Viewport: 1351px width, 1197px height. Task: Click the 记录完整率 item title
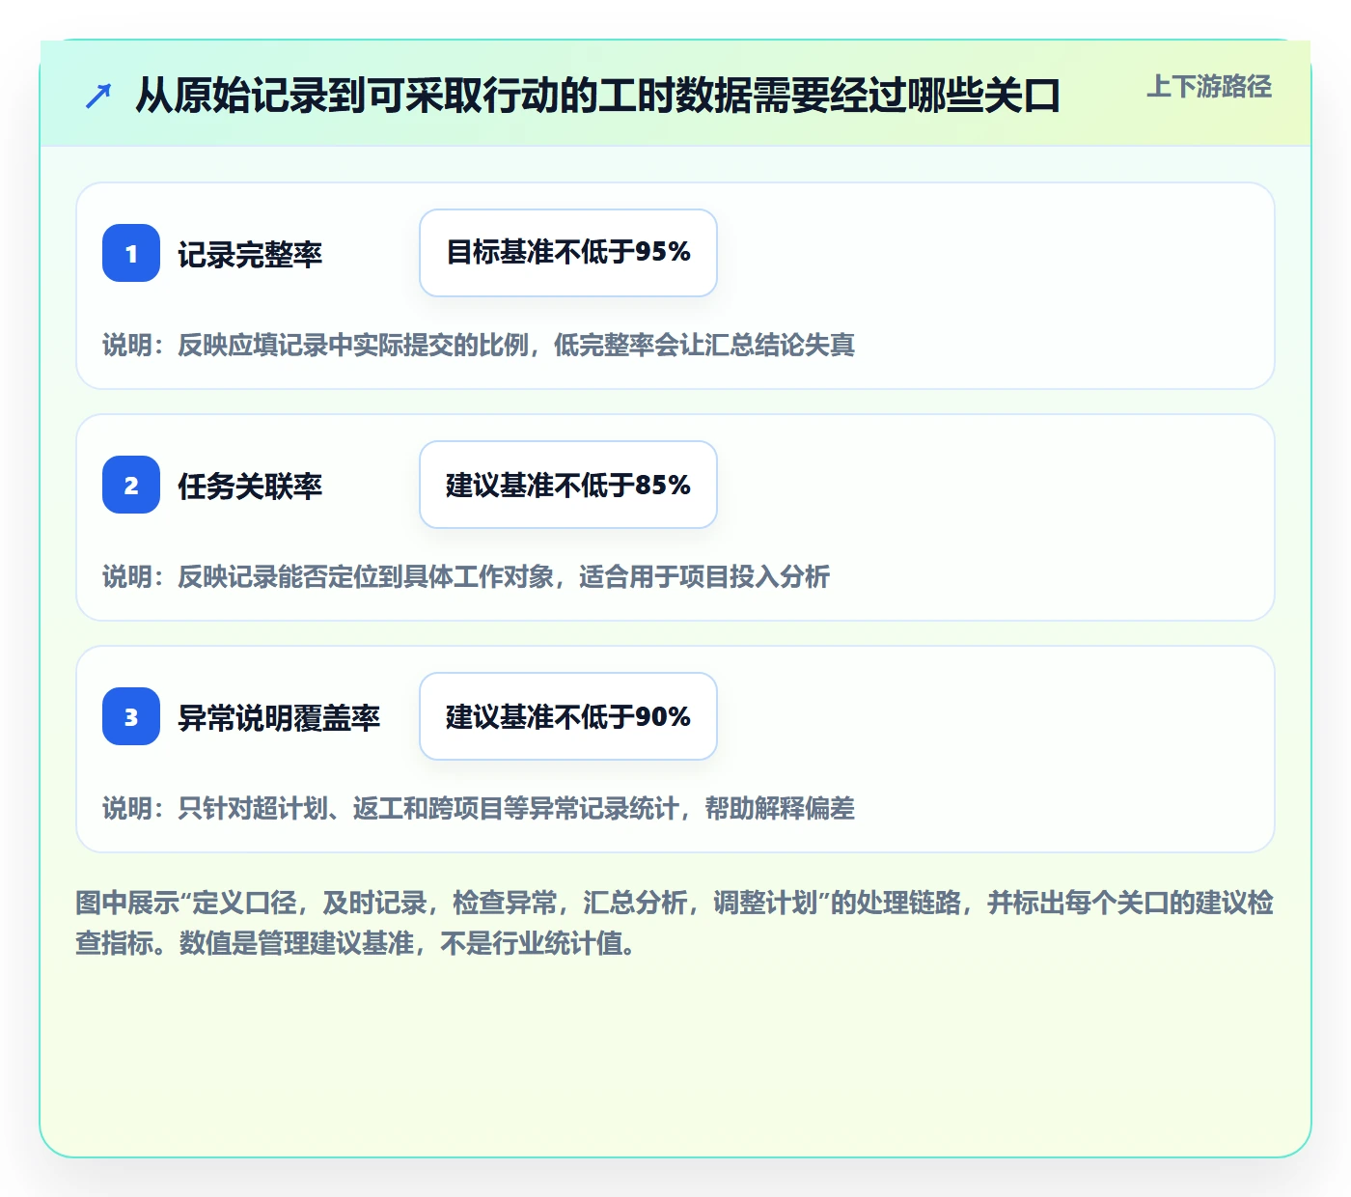pos(250,255)
